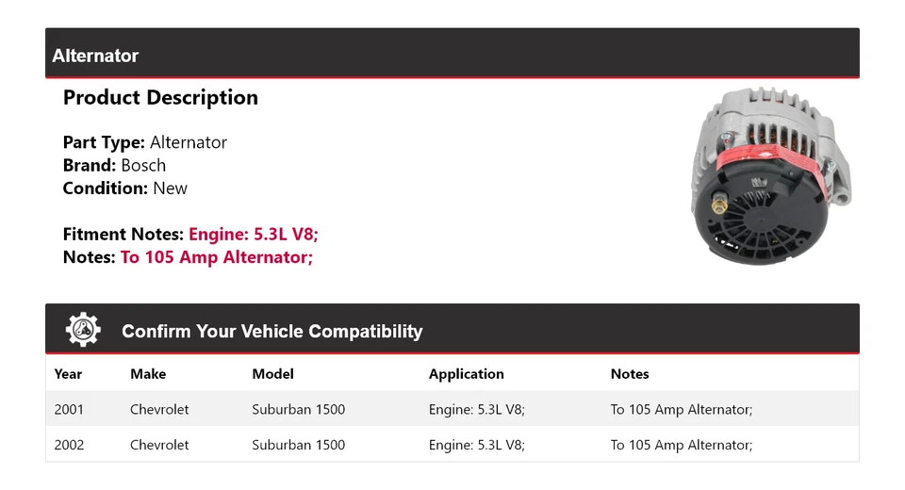
Task: Click the Part Type: Alternator line
Action: pyautogui.click(x=145, y=142)
